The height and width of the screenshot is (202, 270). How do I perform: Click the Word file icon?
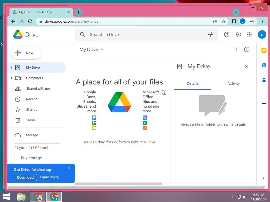point(145,118)
